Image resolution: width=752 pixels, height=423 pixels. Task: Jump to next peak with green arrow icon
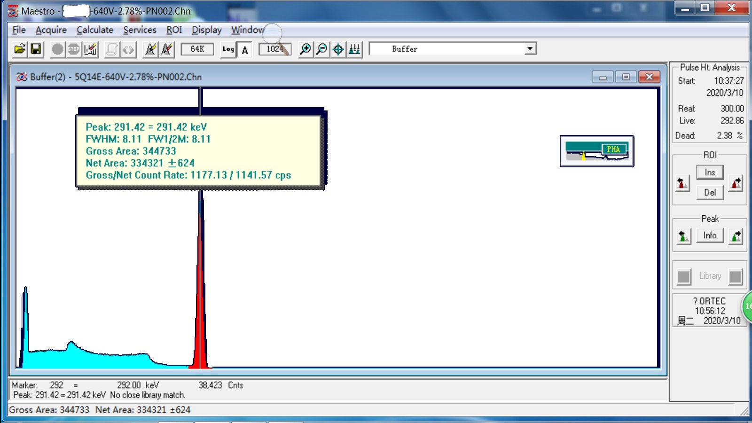736,236
